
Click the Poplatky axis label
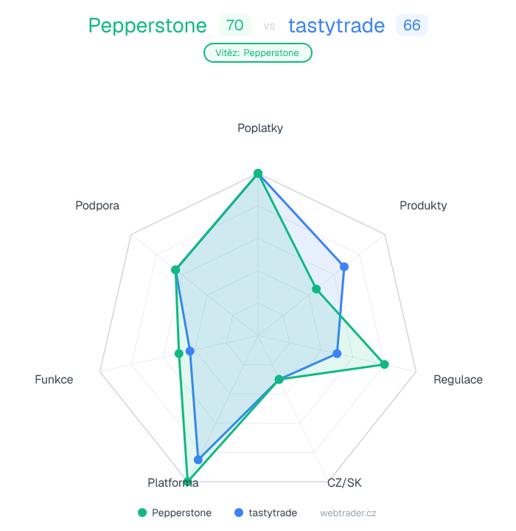[260, 128]
